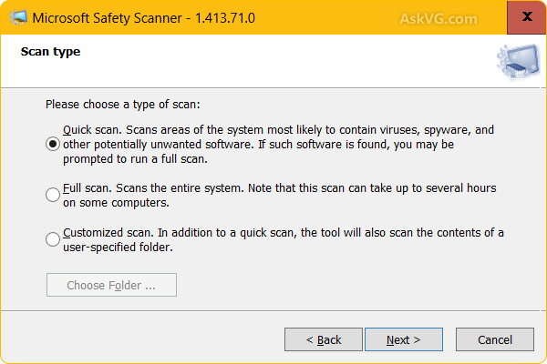This screenshot has width=547, height=364.
Task: Click the Choose Folder button
Action: pyautogui.click(x=111, y=285)
